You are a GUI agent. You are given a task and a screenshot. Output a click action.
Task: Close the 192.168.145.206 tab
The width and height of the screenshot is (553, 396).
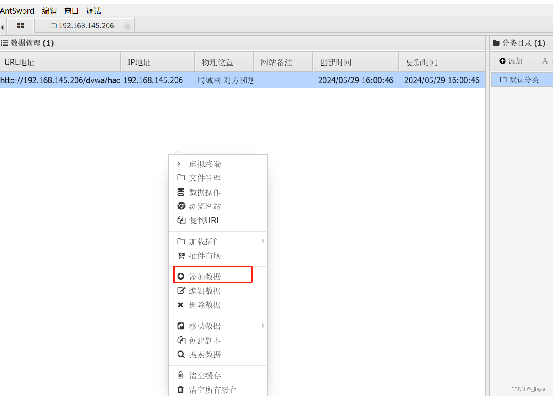127,26
